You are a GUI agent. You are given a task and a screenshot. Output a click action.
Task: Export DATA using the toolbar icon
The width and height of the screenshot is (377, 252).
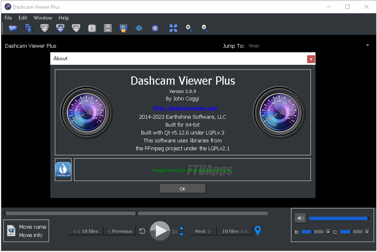pos(44,28)
